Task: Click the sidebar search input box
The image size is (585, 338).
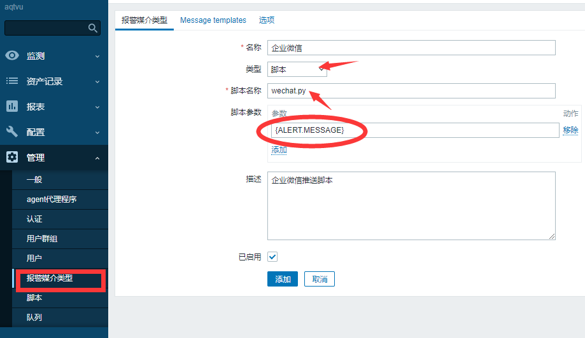Action: [x=52, y=28]
